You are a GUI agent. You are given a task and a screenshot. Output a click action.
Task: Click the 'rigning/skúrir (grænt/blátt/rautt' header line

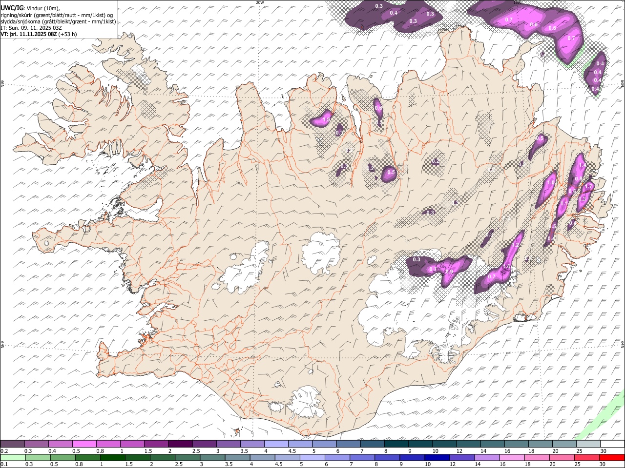pyautogui.click(x=56, y=15)
